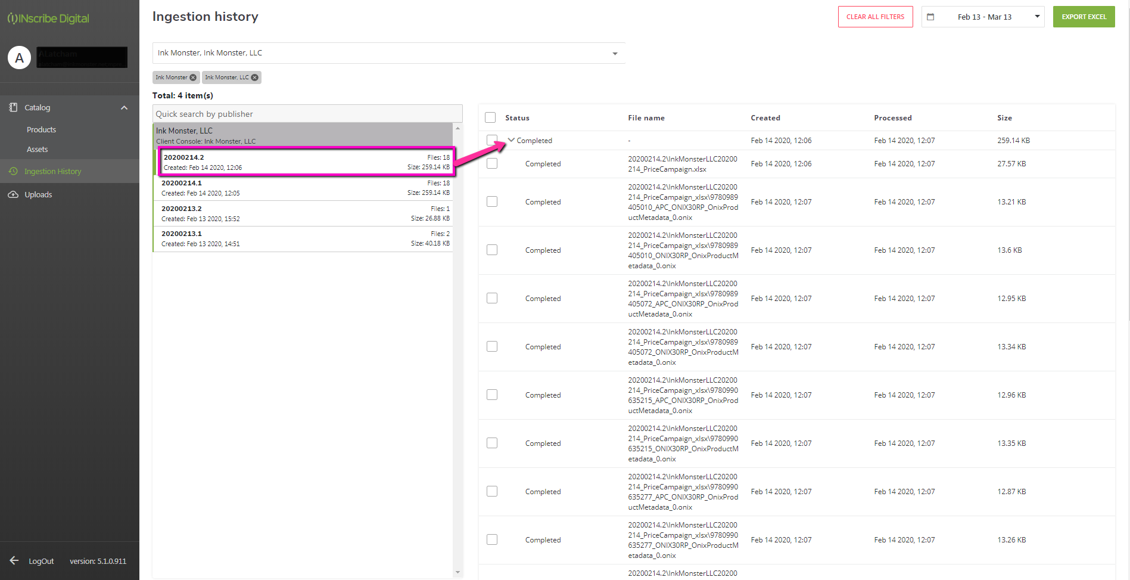Select ingestion batch 20200214.1
This screenshot has width=1130, height=580.
tap(303, 188)
